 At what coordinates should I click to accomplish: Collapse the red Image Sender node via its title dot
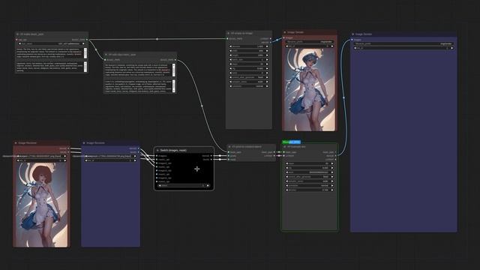click(285, 32)
